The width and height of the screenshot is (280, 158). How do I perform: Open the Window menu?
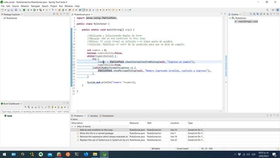tap(69, 6)
